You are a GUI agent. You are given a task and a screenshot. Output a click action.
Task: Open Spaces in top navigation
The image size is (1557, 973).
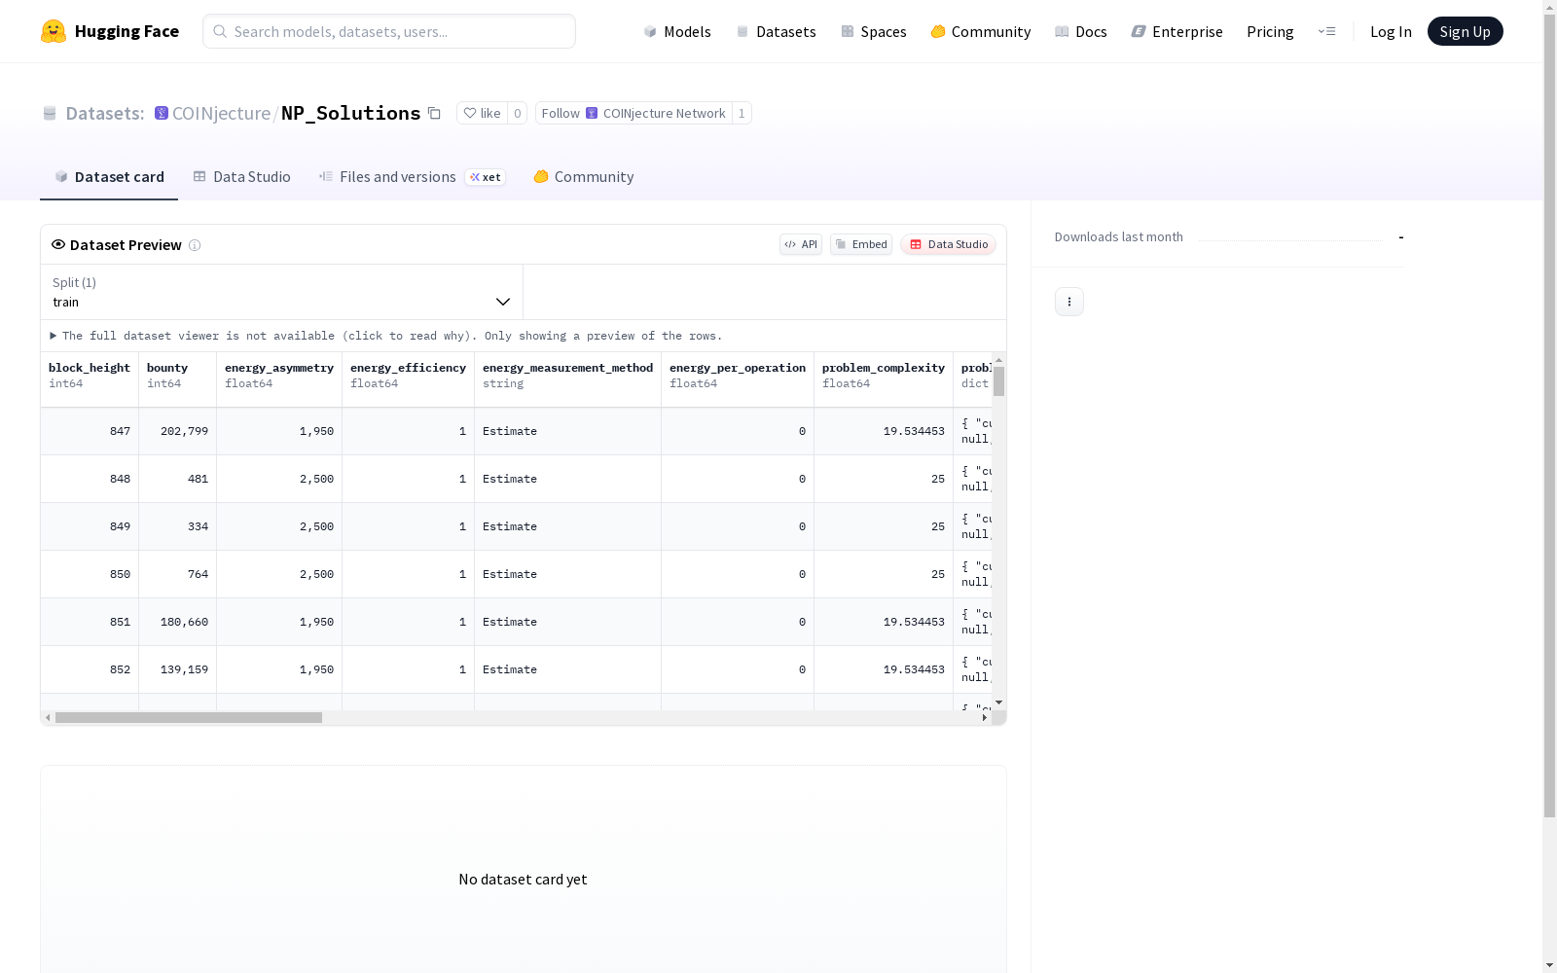coord(874,31)
